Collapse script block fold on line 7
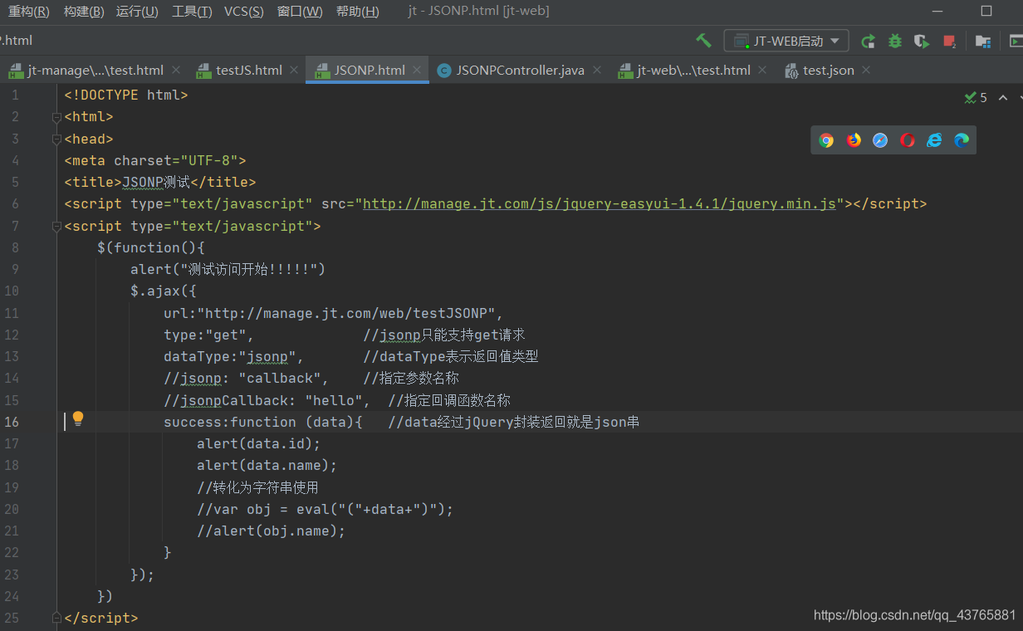Screen dimensions: 1023x631 [x=56, y=226]
